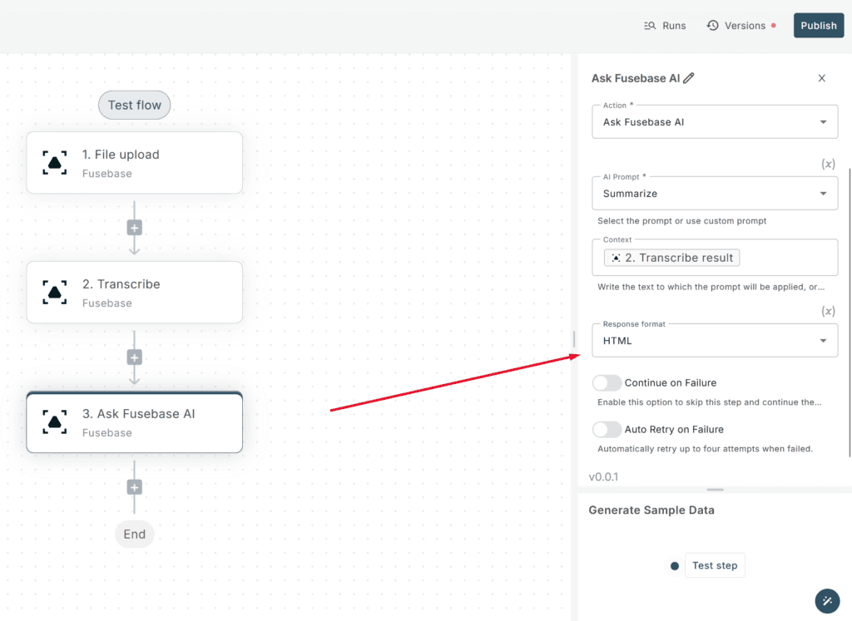Add step after Ask Fusebase AI

[134, 487]
